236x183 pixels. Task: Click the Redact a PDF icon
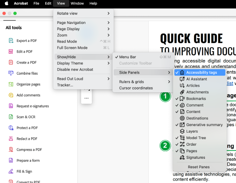[11, 138]
